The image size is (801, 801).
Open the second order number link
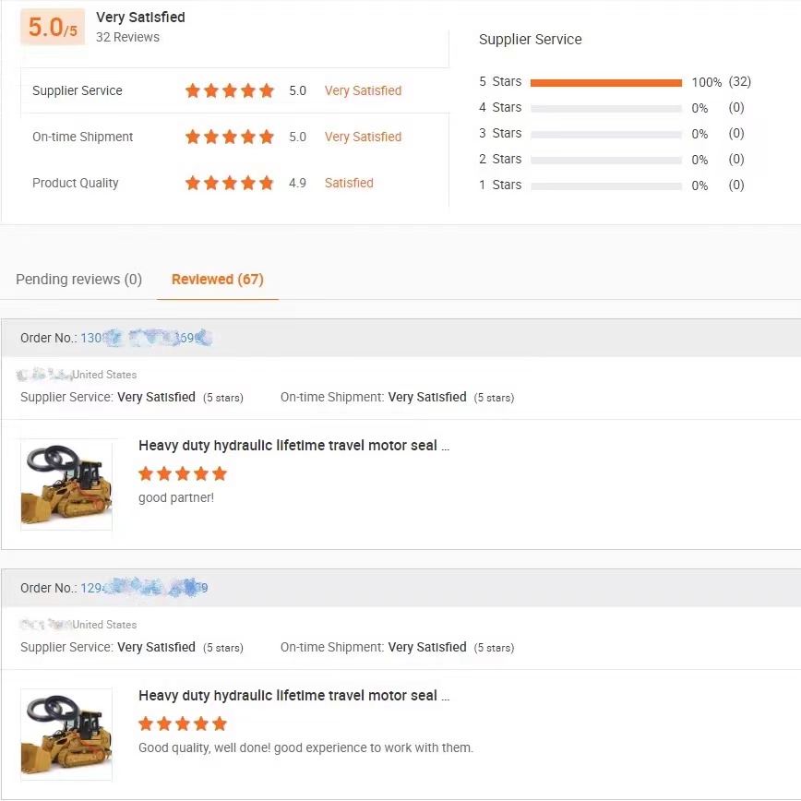click(x=144, y=588)
